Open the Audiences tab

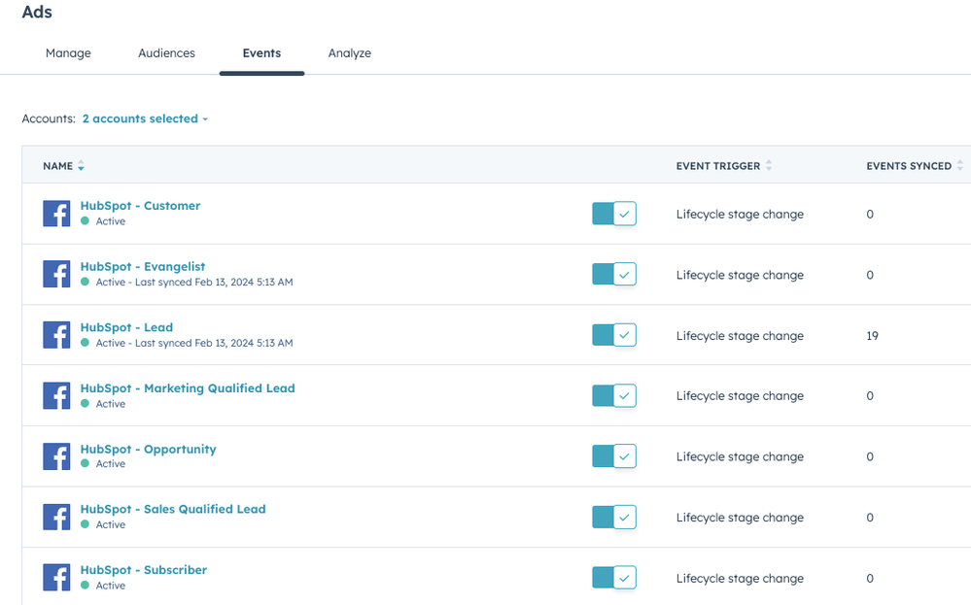166,53
